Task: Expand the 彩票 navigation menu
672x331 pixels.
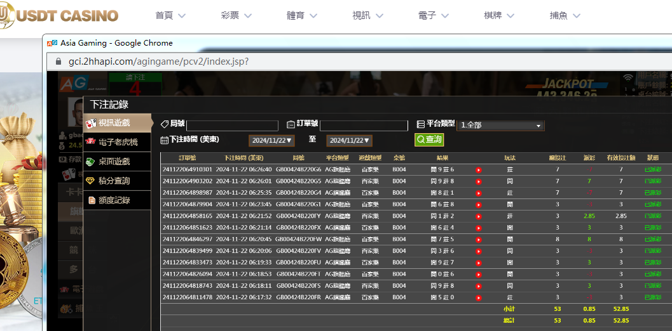Action: pyautogui.click(x=237, y=16)
